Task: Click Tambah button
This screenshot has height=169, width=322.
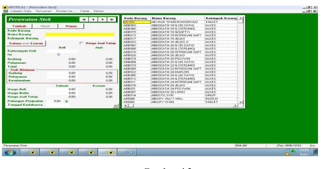Action: [19, 26]
